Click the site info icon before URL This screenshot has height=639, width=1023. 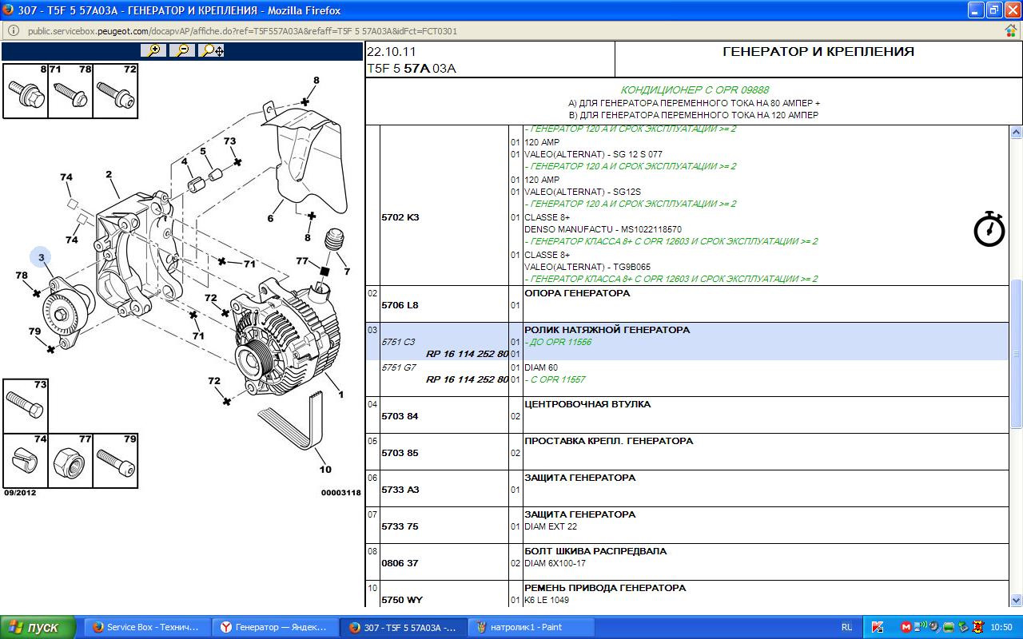coord(14,31)
